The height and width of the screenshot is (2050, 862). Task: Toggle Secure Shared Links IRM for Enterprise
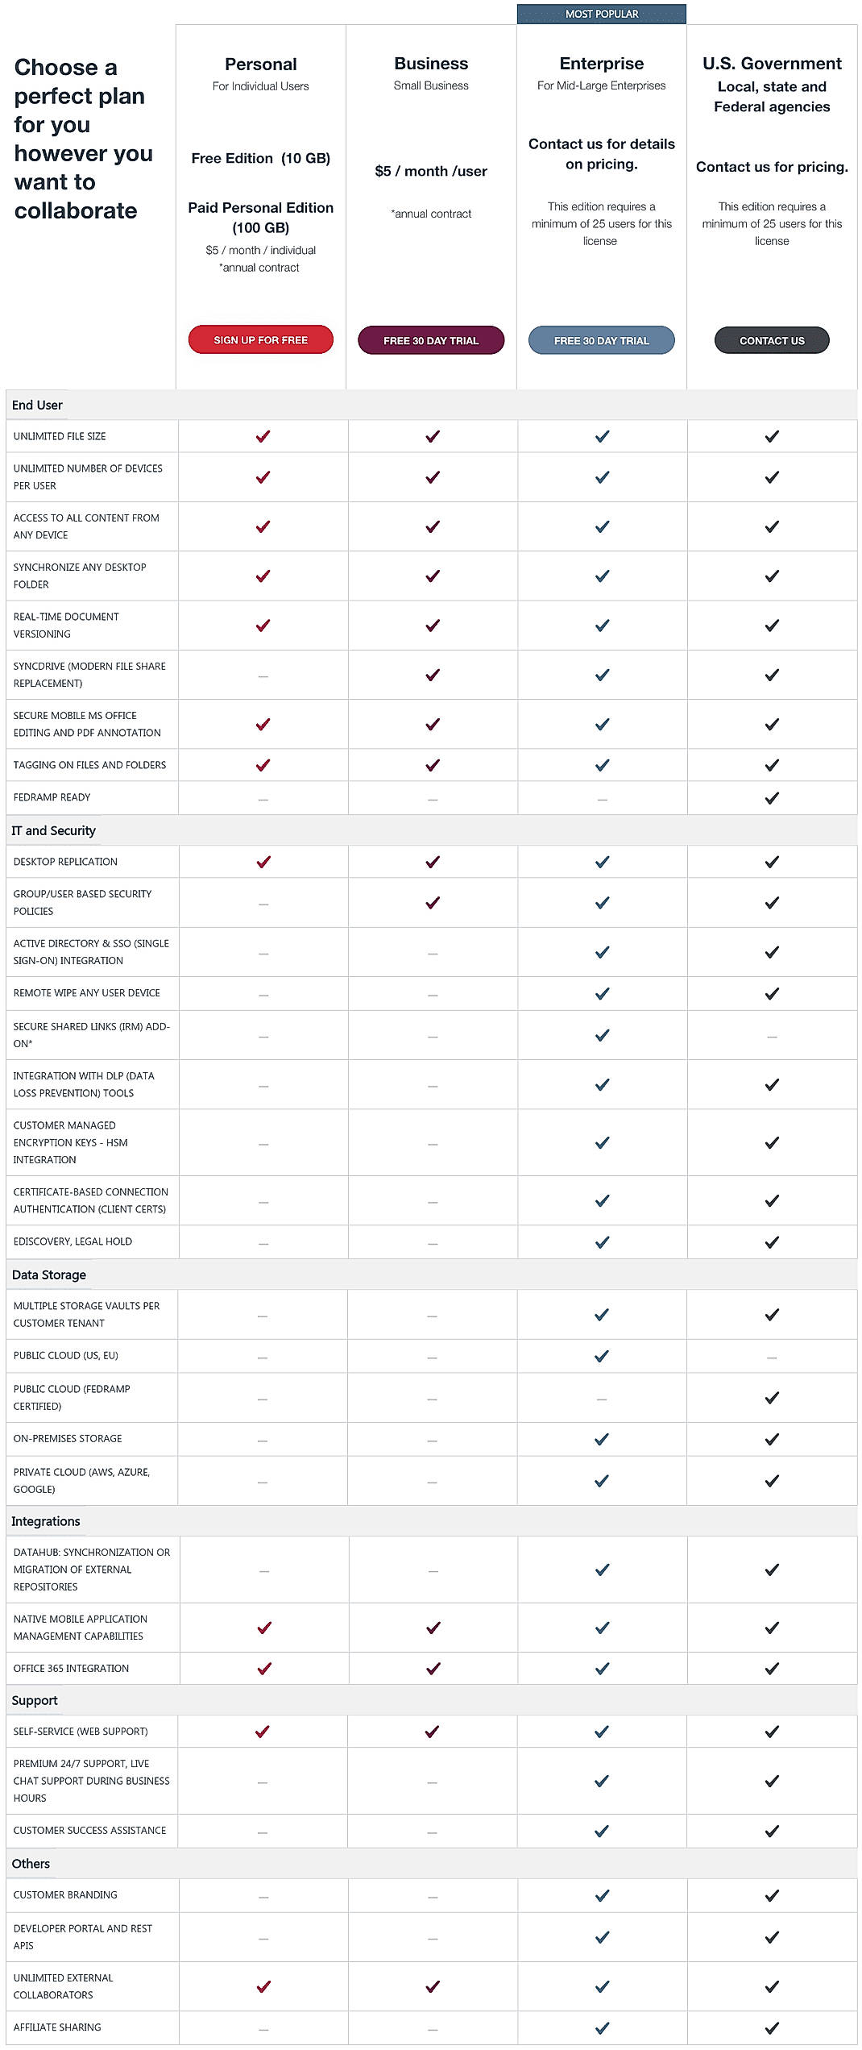601,1034
